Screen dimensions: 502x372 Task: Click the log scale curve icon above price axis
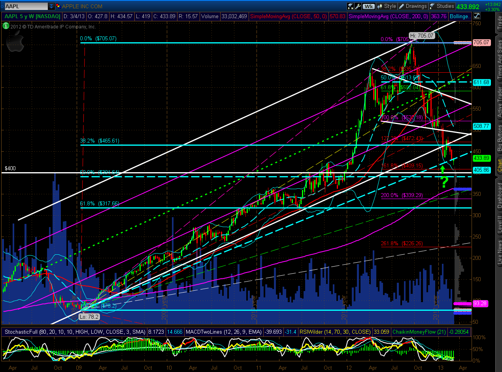click(x=477, y=16)
